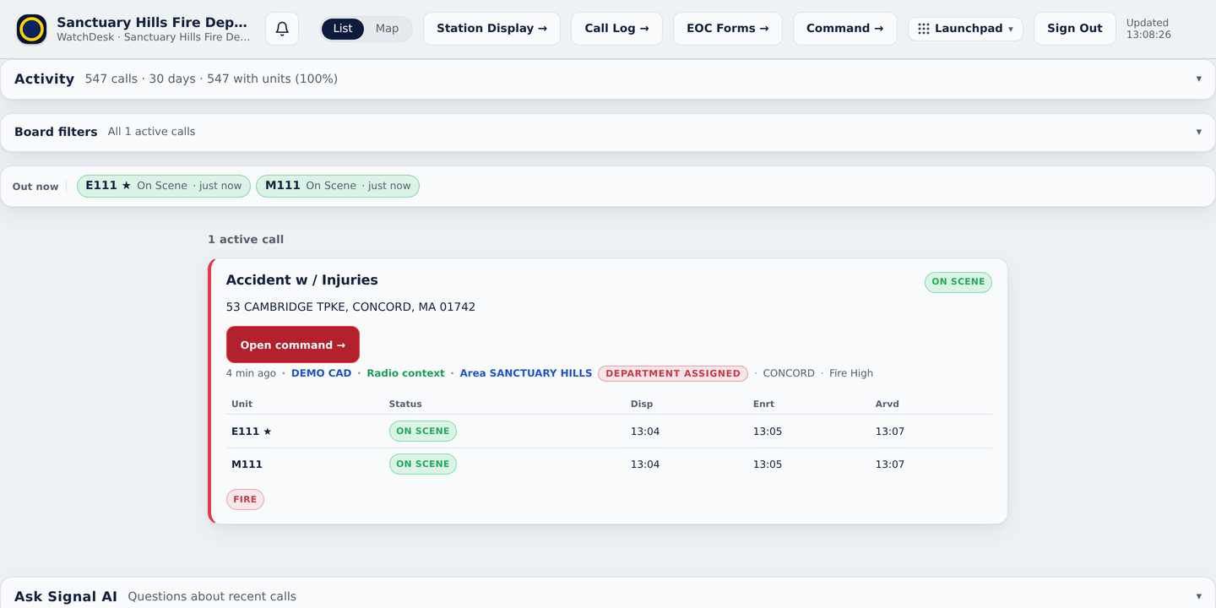Click the Disp column header
Viewport: 1216px width, 608px height.
[642, 404]
